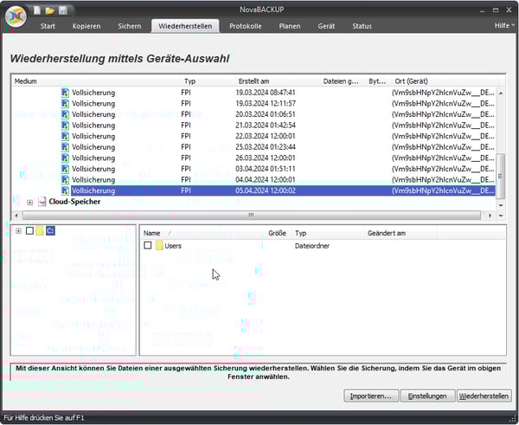
Task: Click the date 04.04.2024 12:00:01
Action: pyautogui.click(x=266, y=180)
